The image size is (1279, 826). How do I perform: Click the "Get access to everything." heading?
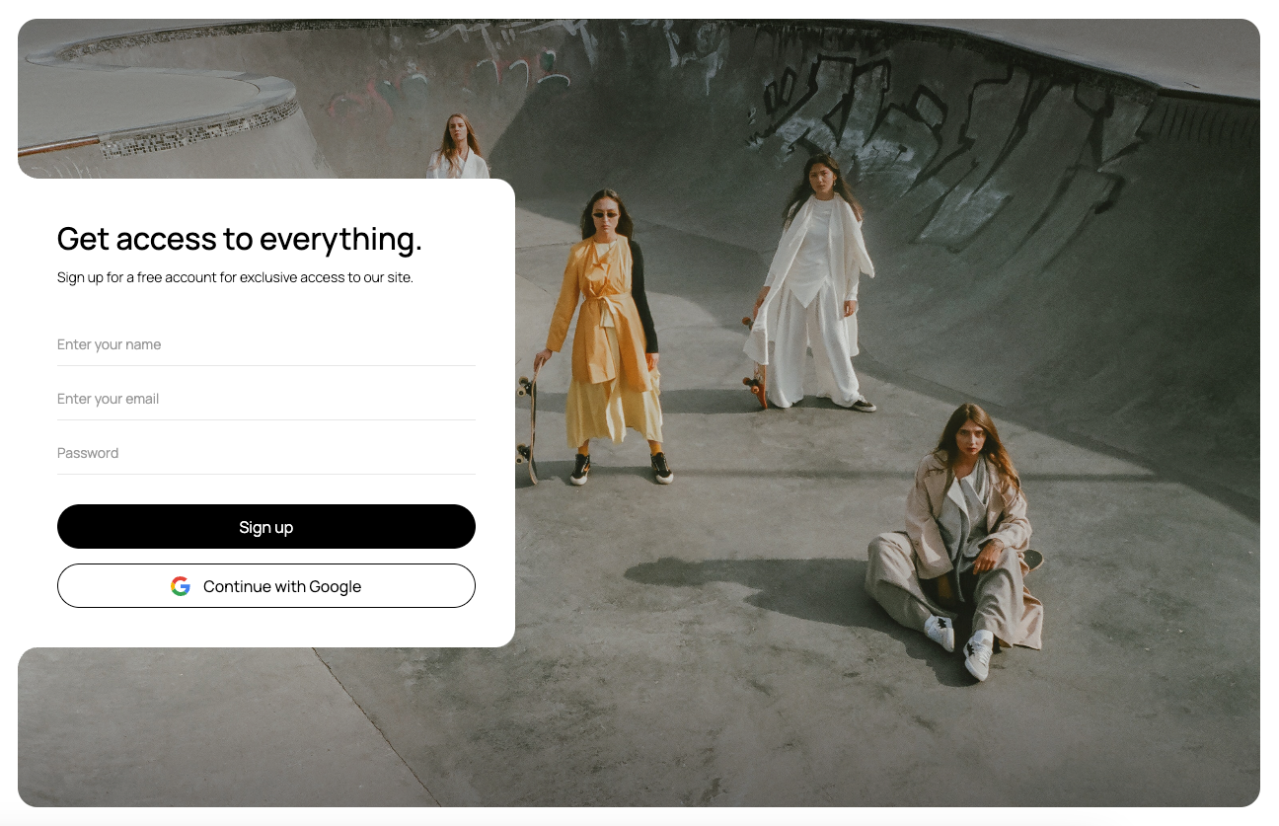240,239
